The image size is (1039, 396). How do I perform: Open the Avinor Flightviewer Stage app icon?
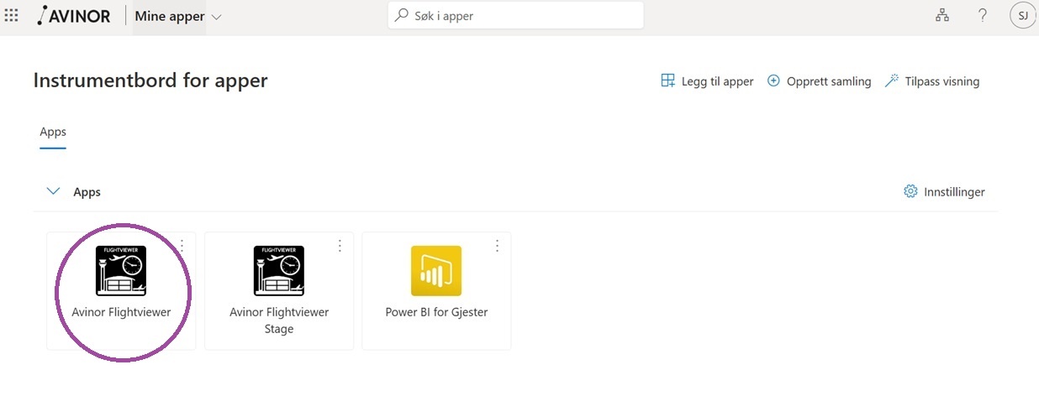click(279, 271)
